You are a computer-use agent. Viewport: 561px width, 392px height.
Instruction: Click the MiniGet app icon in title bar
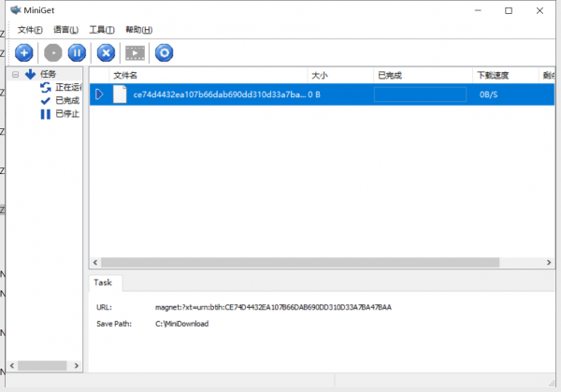tap(16, 10)
